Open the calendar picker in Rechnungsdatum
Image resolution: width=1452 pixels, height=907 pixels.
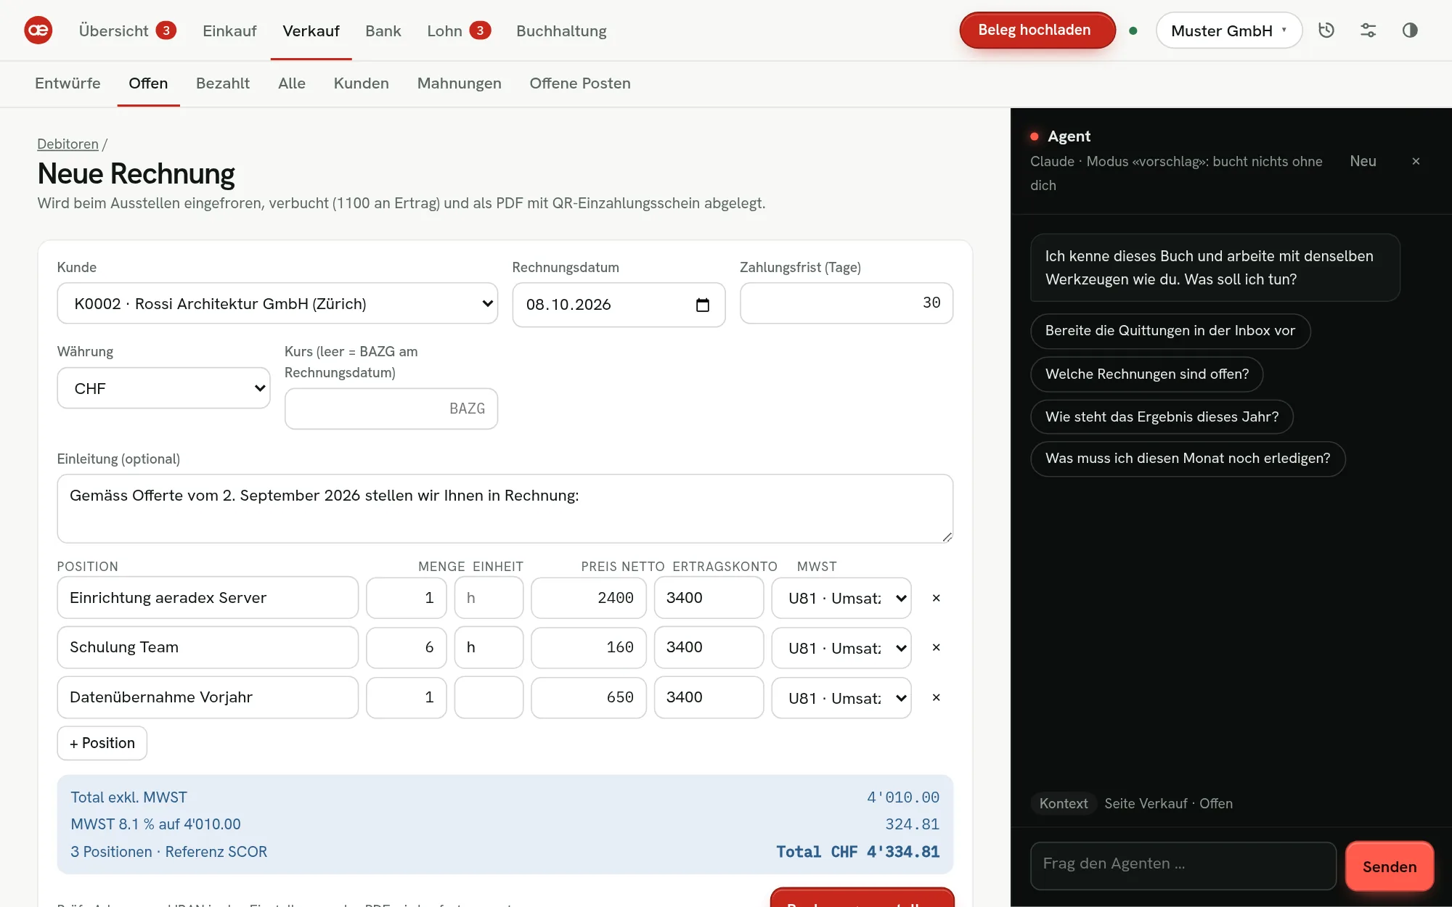coord(702,305)
